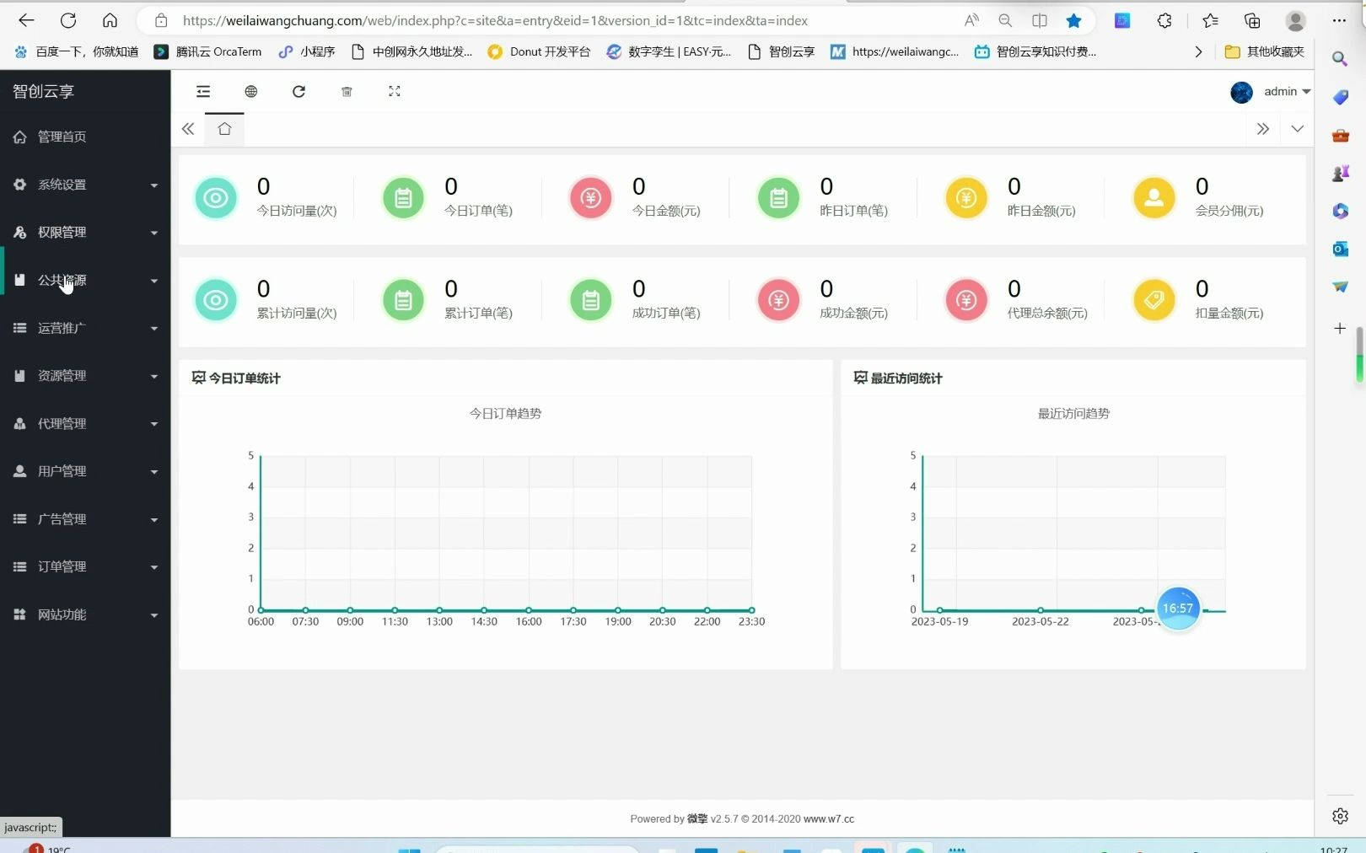Expand 公共资源 sidebar menu
The image size is (1366, 853).
pos(85,280)
